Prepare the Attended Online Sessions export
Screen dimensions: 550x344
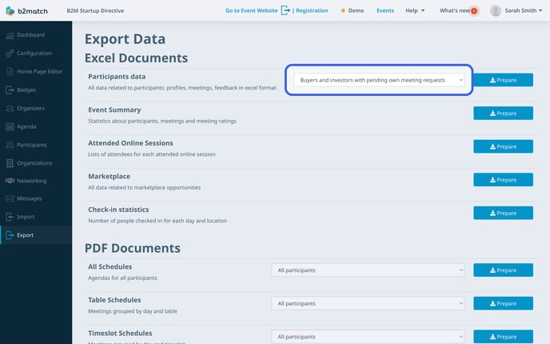pyautogui.click(x=503, y=146)
